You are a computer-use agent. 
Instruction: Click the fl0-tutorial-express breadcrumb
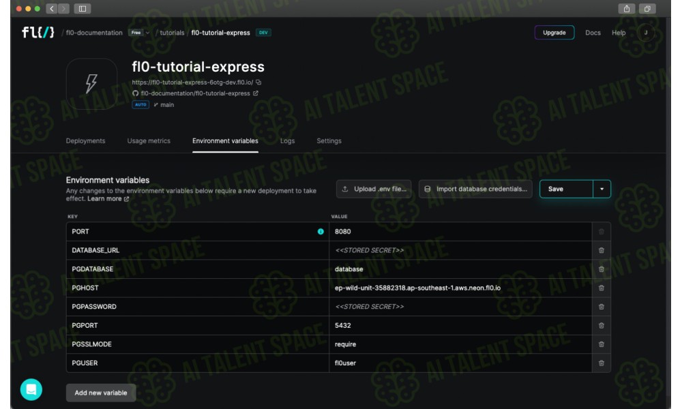tap(220, 33)
